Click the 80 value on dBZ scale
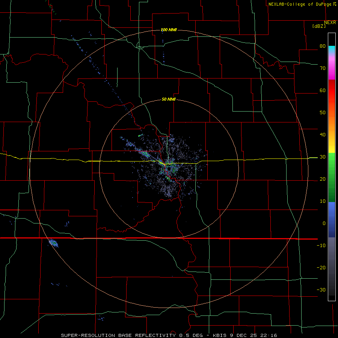Viewport: 338px width, 338px height. coord(323,46)
